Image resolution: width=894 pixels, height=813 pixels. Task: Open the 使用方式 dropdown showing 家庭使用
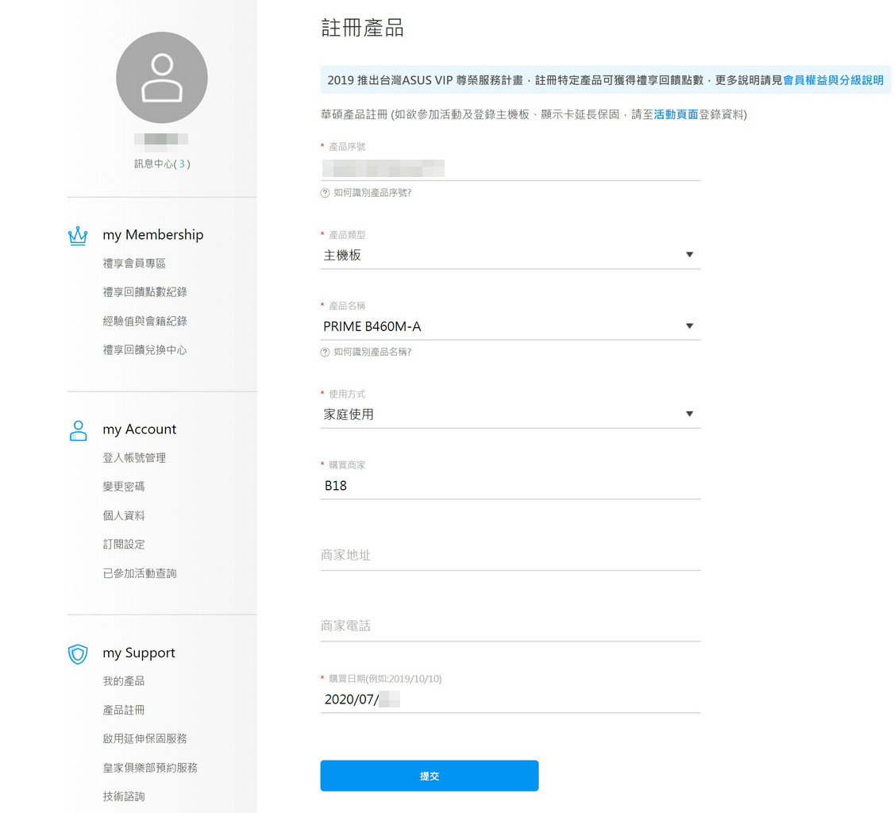(x=511, y=414)
